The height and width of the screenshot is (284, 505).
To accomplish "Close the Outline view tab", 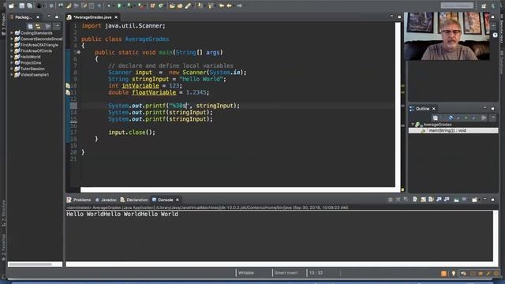I will coord(434,109).
